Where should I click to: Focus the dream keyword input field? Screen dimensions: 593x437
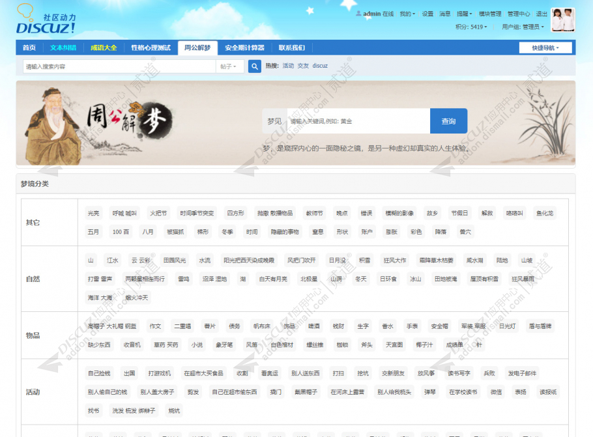tap(358, 121)
